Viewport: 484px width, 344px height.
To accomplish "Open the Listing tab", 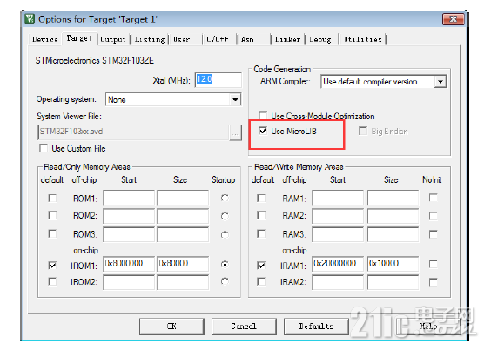I will coord(150,39).
